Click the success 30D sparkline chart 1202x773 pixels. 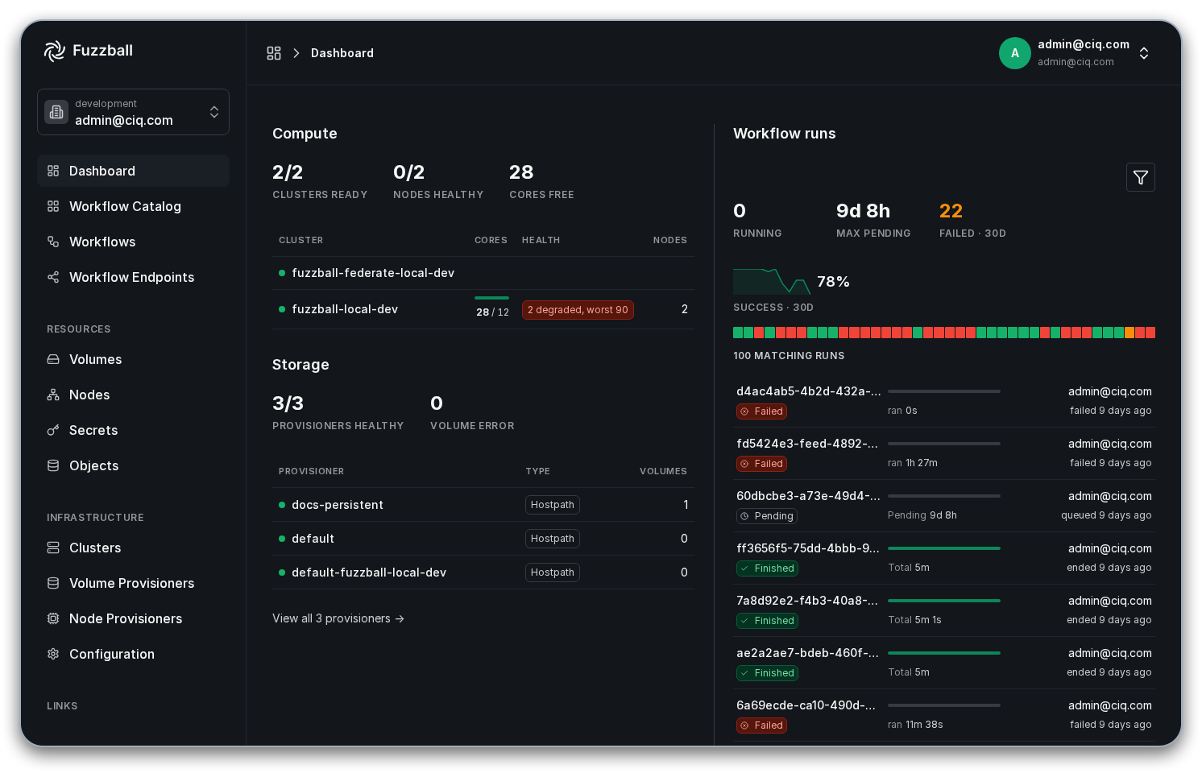[x=772, y=281]
